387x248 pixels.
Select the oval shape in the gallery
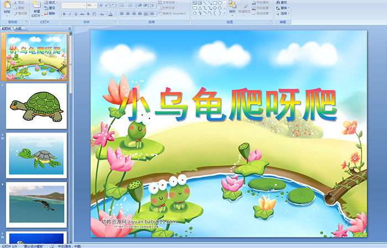(x=219, y=3)
